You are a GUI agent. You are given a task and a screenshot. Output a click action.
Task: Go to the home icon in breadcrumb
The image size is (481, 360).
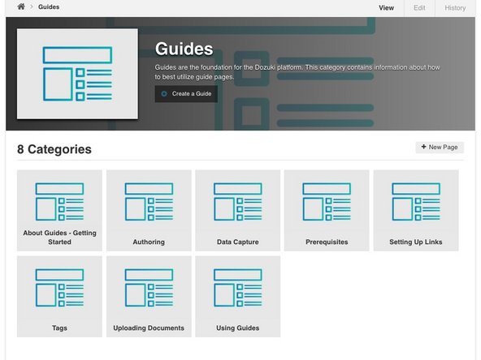pos(21,6)
